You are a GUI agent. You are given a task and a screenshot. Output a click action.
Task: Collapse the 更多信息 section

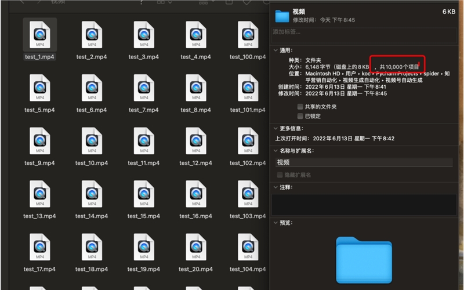tap(275, 128)
